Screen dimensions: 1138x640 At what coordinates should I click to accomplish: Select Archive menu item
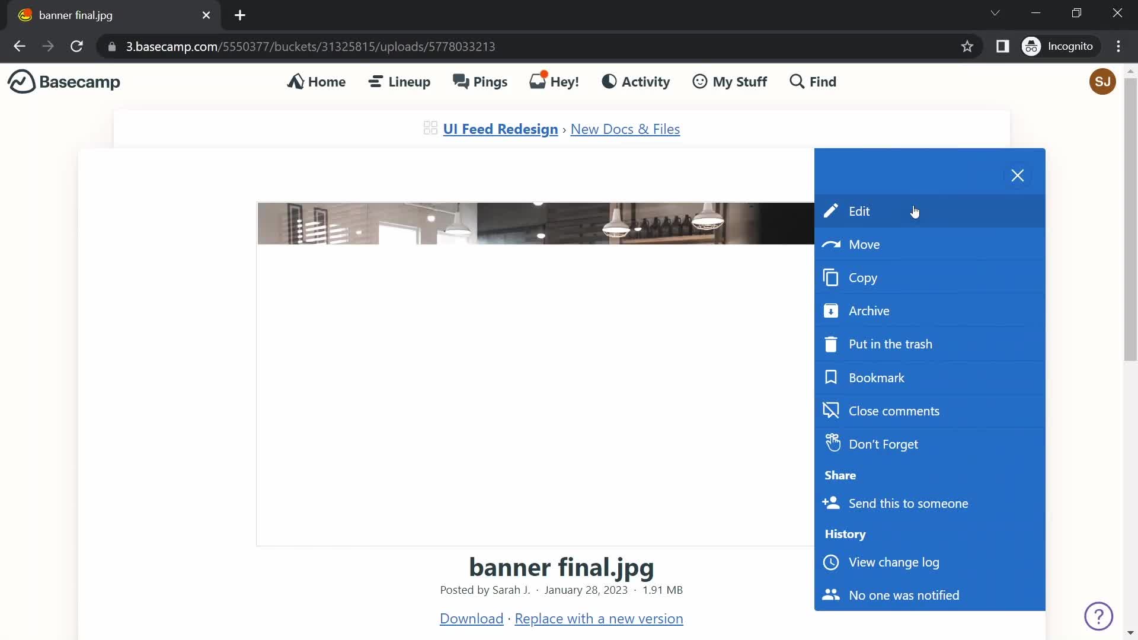tap(869, 311)
